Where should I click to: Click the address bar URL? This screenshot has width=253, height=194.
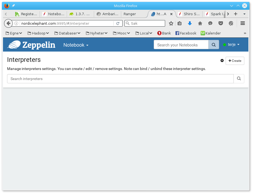55,23
